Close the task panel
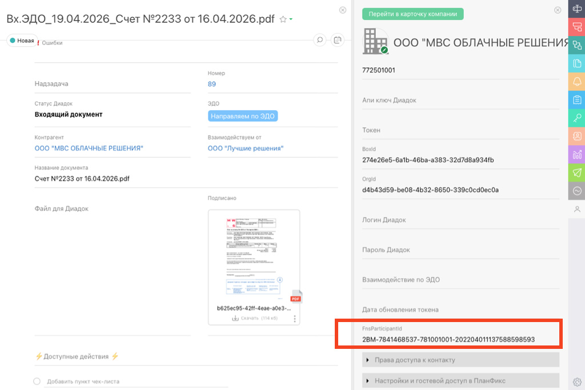This screenshot has width=585, height=390. coord(343,10)
